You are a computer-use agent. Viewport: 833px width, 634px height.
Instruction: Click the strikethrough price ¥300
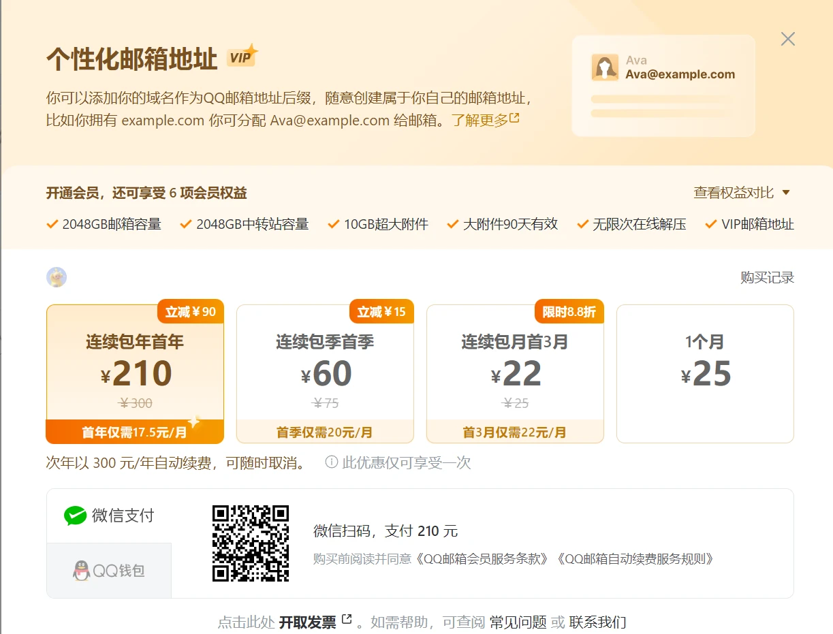coord(136,403)
